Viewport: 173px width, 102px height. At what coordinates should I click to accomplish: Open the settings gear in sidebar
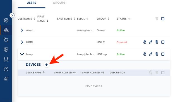point(6,20)
